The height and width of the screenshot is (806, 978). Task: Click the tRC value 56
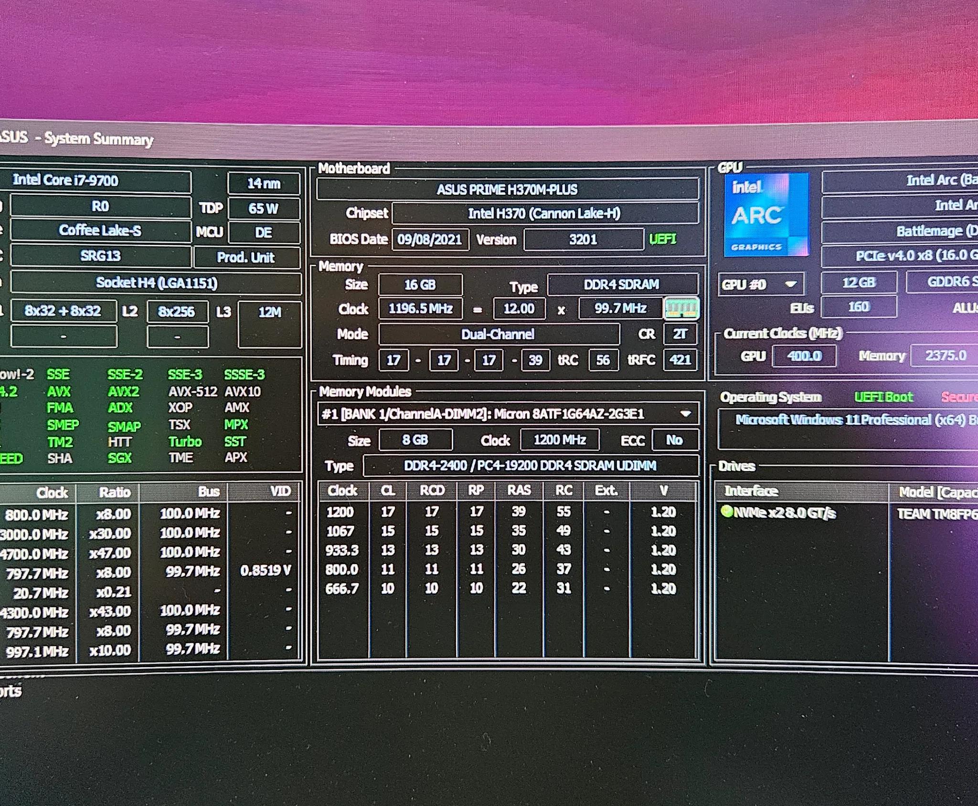603,360
